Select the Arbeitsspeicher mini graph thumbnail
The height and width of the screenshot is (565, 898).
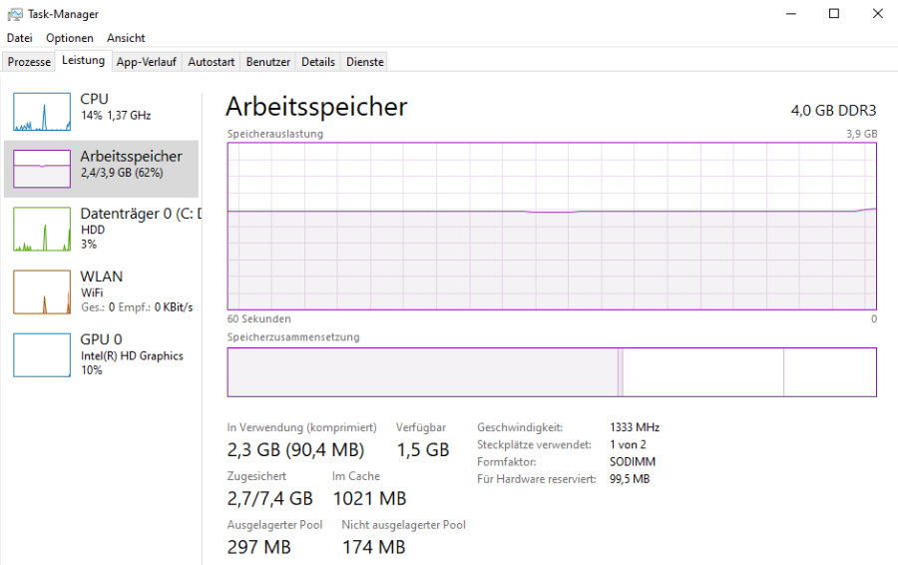(42, 169)
